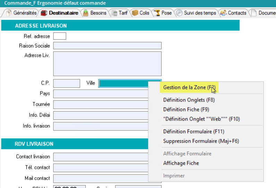Viewport: 276px width, 188px height.
Task: Select Affichage Fiche in context menu
Action: (x=181, y=163)
